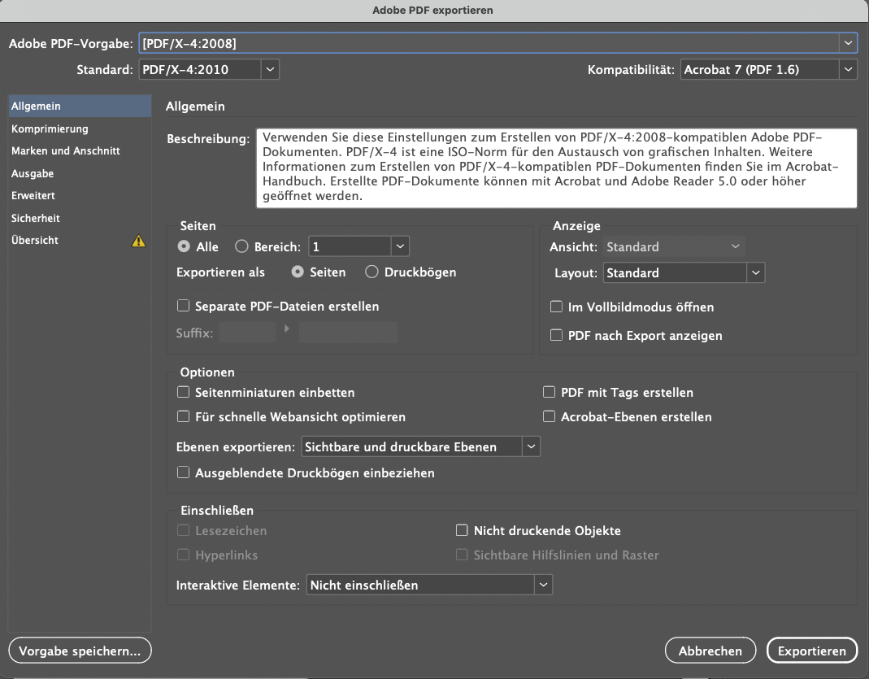Expand the Kompatibilität dropdown
This screenshot has height=679, width=869.
coord(848,69)
